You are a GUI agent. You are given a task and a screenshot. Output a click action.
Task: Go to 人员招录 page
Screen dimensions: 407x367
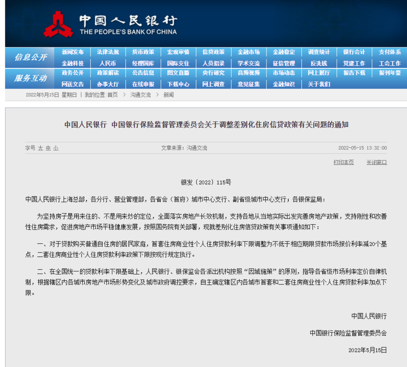pyautogui.click(x=213, y=64)
